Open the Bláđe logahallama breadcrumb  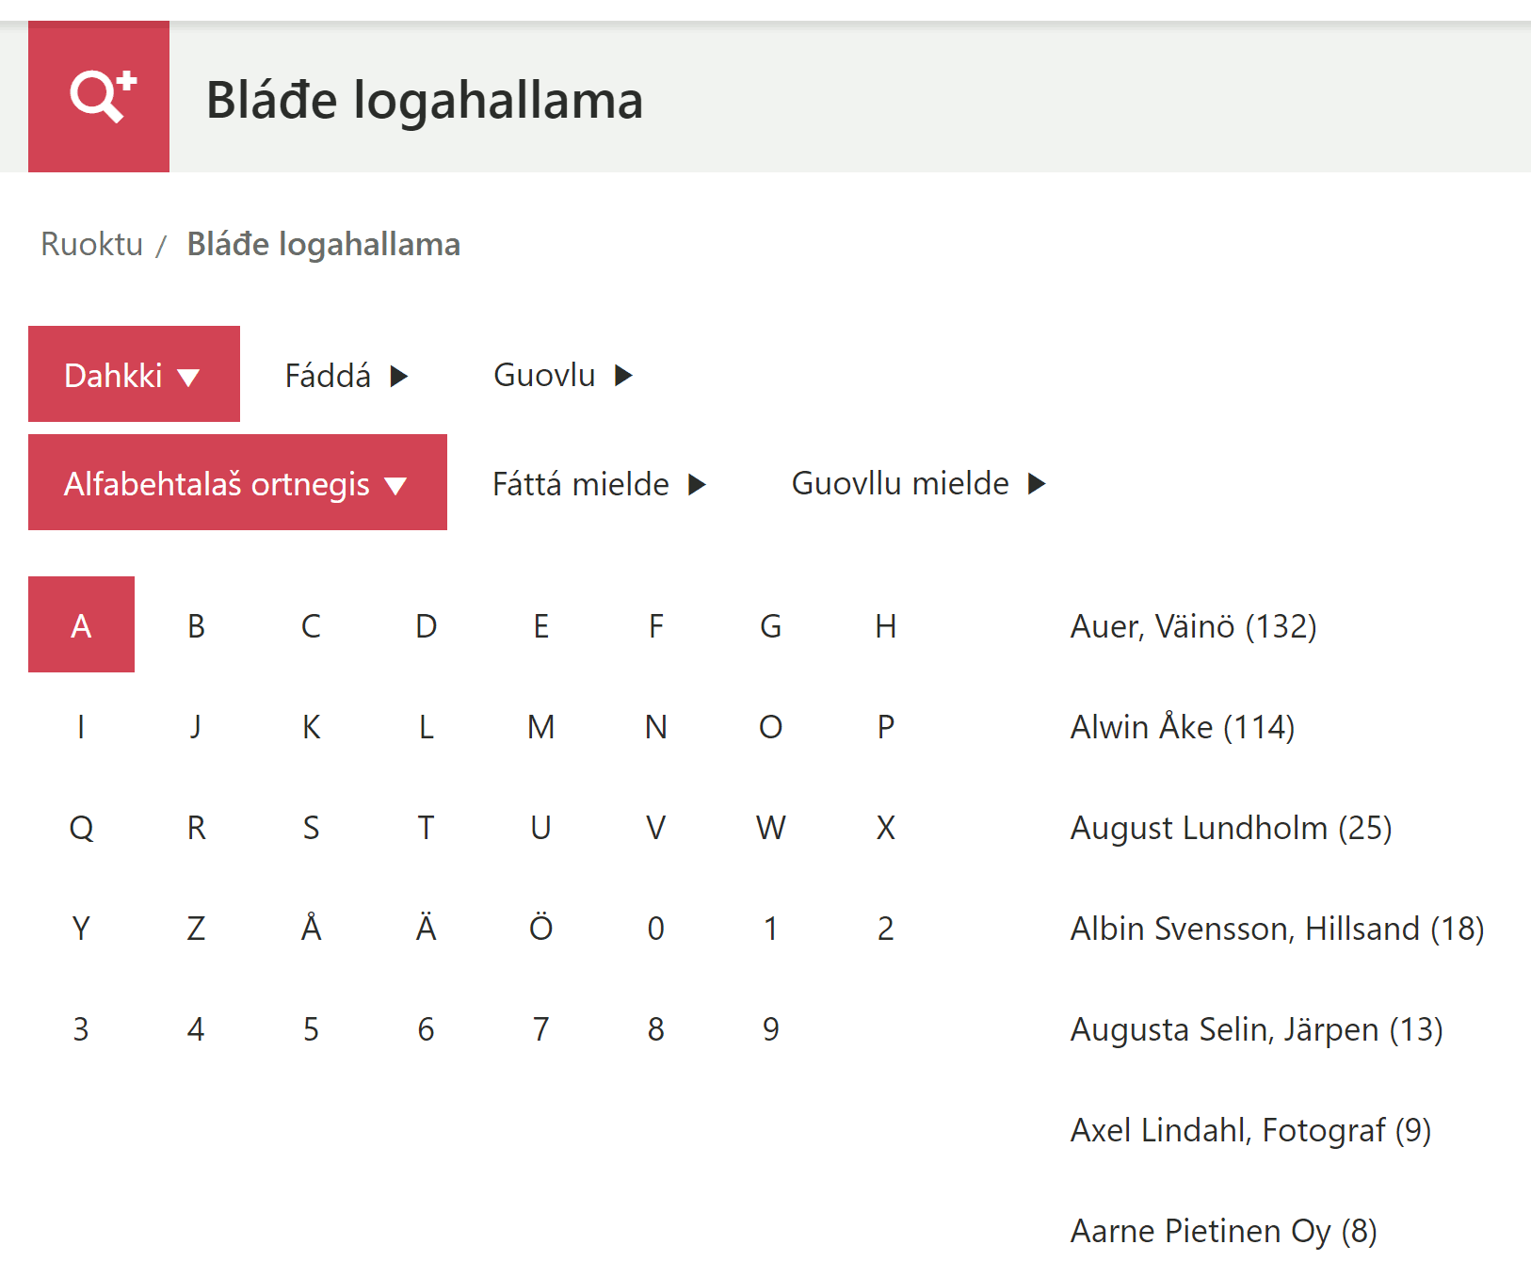pos(323,243)
